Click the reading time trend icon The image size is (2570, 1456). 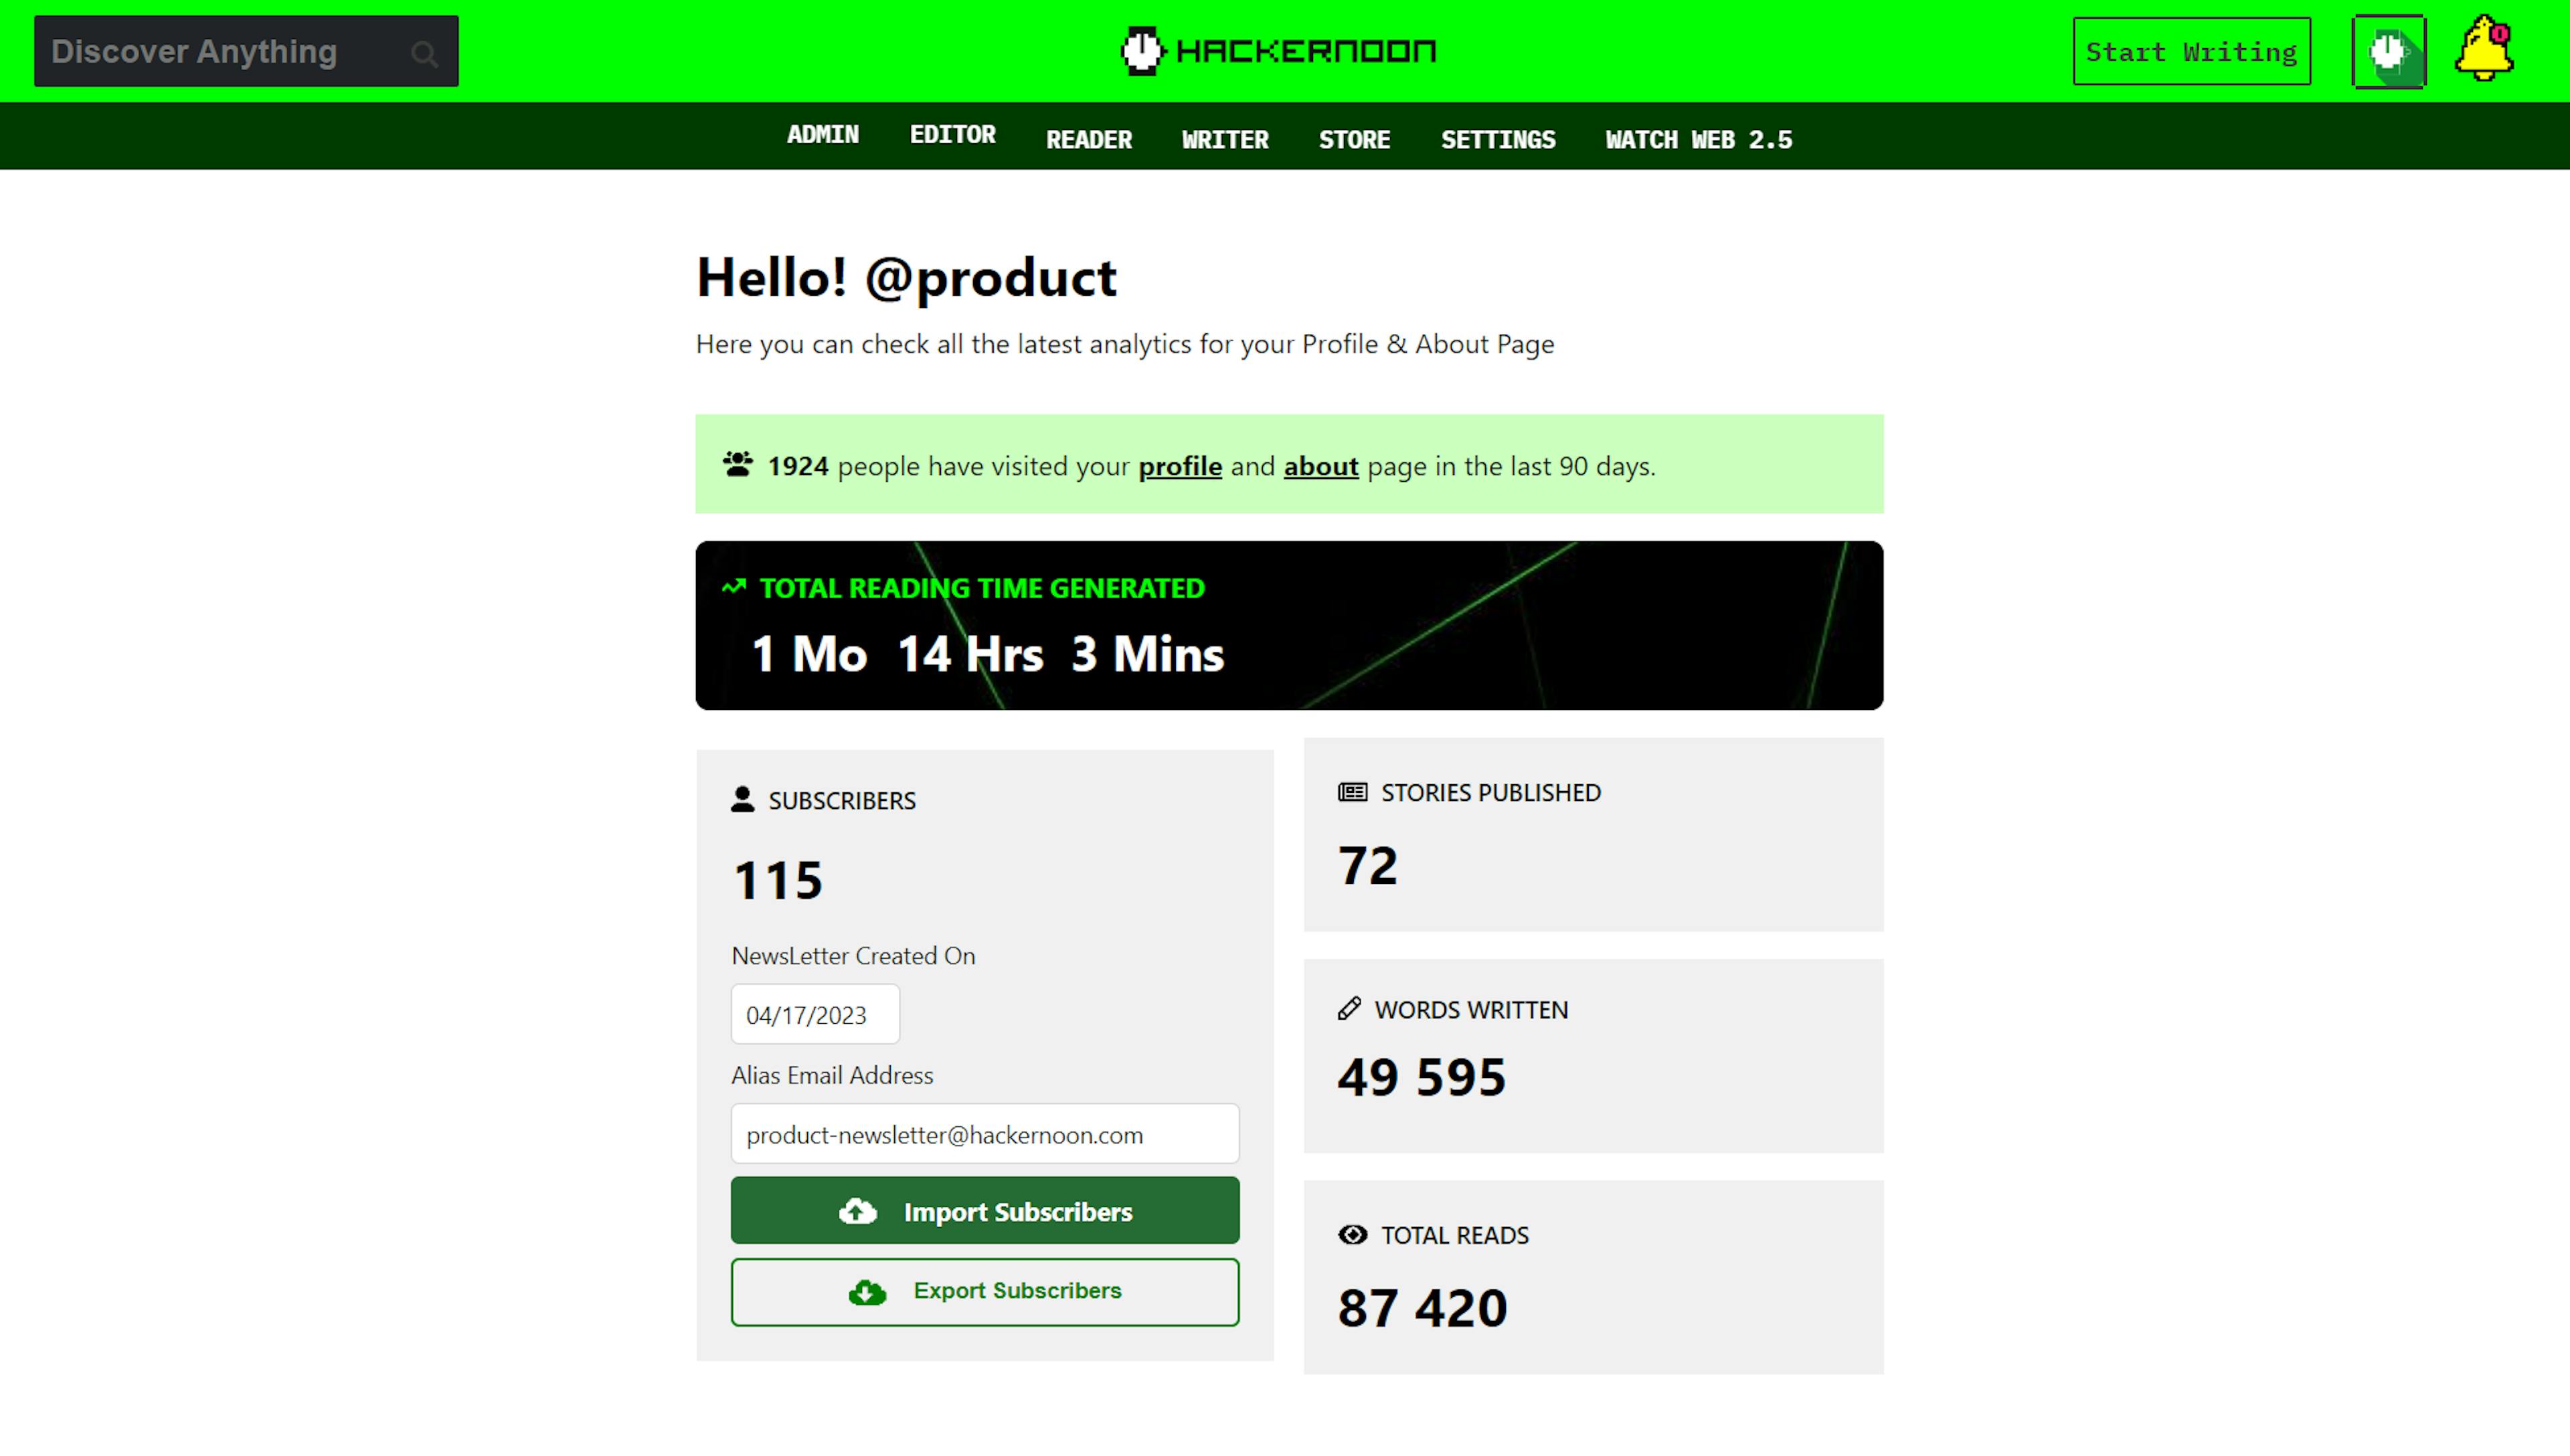pyautogui.click(x=734, y=587)
